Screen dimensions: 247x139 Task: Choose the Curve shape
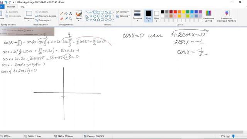(91, 12)
